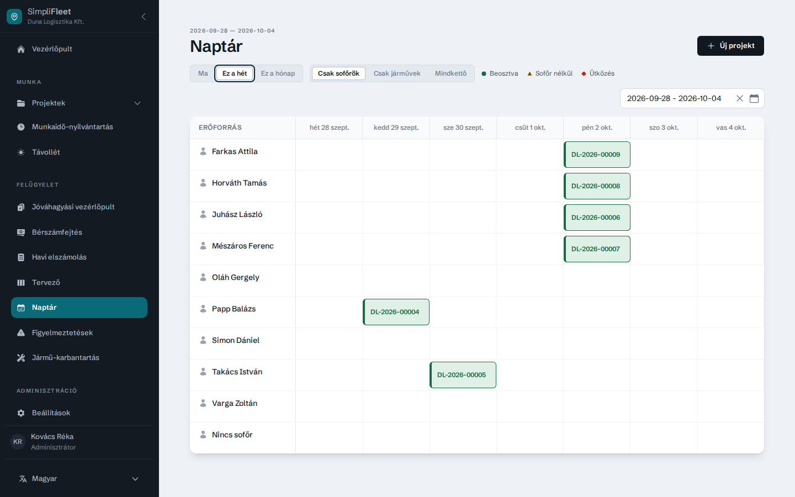Click the KR avatar badge
Image resolution: width=795 pixels, height=497 pixels.
[x=18, y=442]
